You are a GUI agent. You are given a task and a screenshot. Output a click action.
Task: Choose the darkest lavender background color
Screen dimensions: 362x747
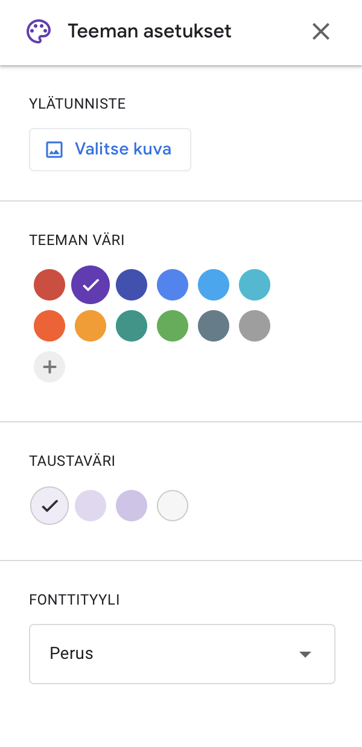pos(132,506)
